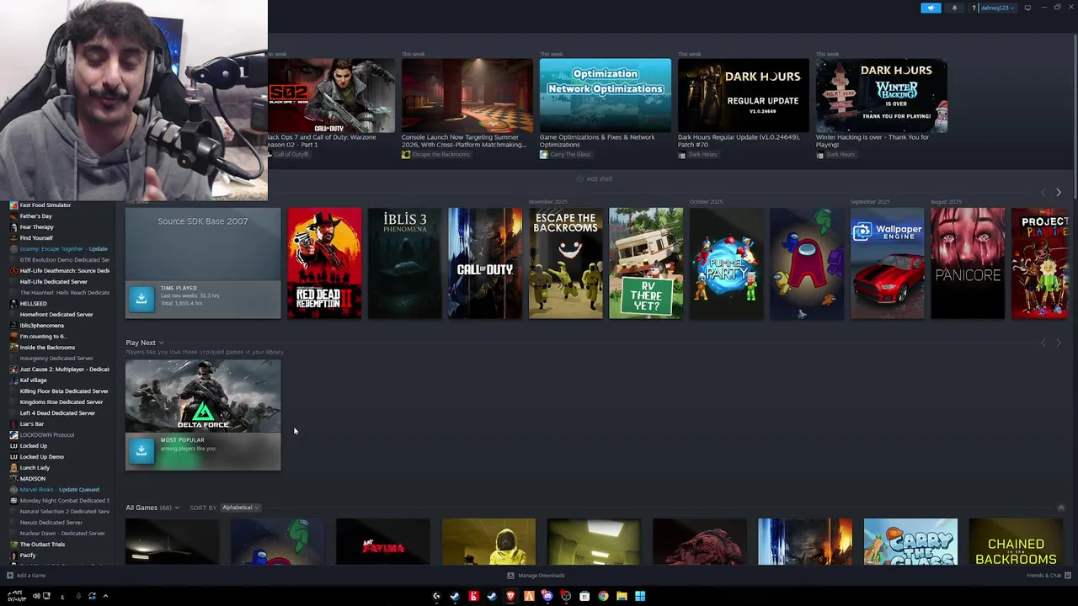
Task: Select Lunch Lady in the library list
Action: click(x=35, y=468)
